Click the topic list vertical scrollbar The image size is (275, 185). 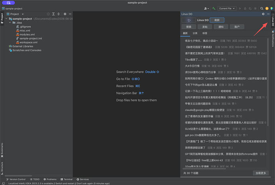pos(268,82)
